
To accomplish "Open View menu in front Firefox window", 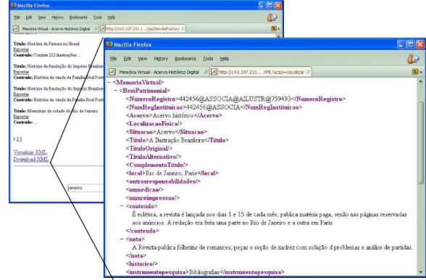I will tap(142, 59).
